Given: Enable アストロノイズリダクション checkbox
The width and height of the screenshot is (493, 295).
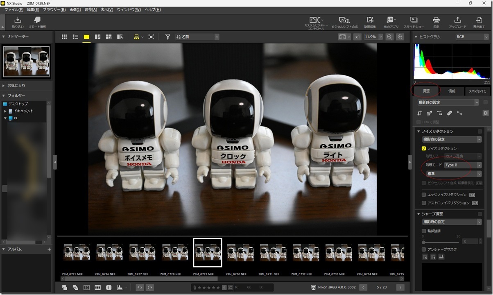Looking at the screenshot, I should pos(424,203).
